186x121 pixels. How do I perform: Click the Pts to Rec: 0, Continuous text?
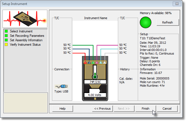pyautogui.click(x=157, y=53)
